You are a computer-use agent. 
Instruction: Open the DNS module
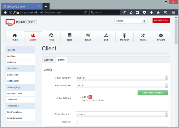[106, 37]
